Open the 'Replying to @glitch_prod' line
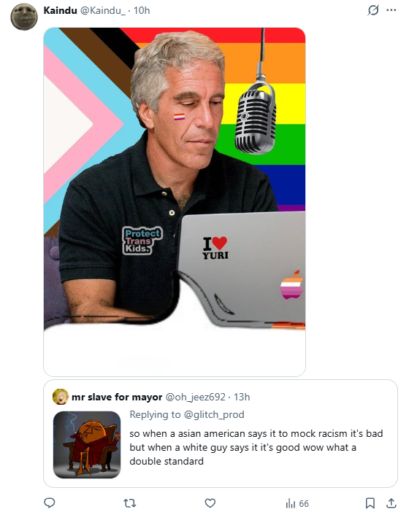 tap(187, 415)
